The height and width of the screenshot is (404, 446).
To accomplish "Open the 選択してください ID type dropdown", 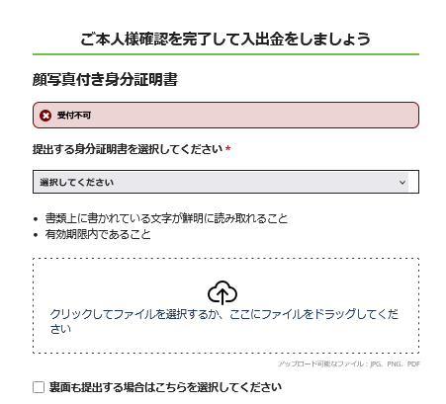I will point(225,182).
